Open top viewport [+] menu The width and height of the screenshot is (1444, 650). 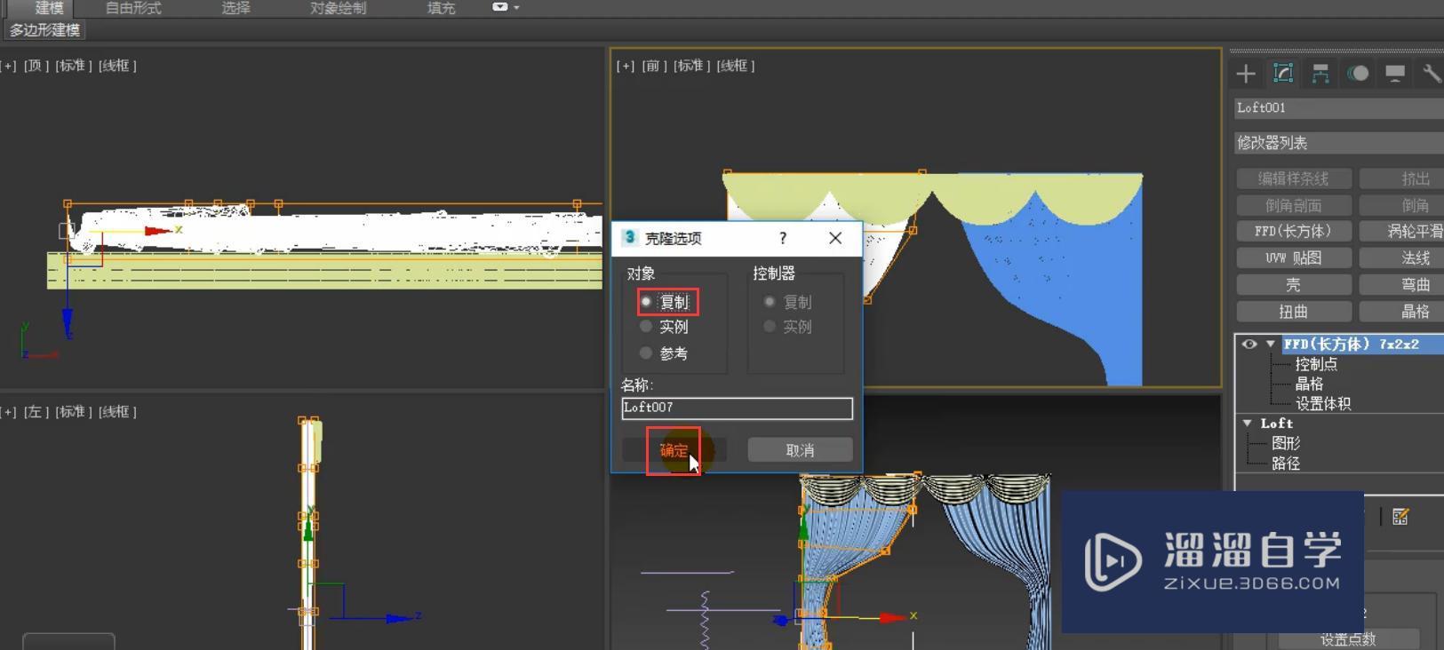[x=8, y=66]
